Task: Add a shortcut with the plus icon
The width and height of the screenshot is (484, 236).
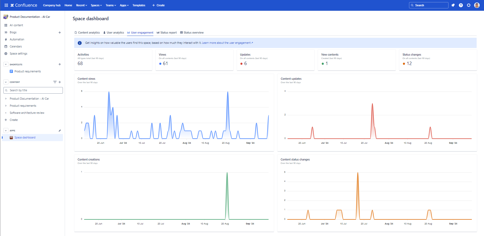Action: pos(60,64)
